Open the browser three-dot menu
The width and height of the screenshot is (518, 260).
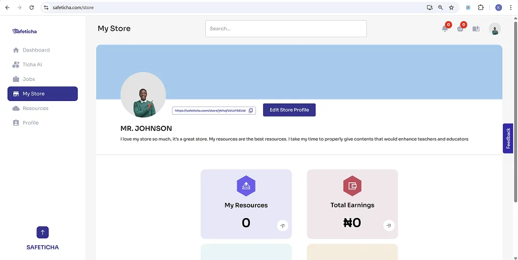pos(510,8)
